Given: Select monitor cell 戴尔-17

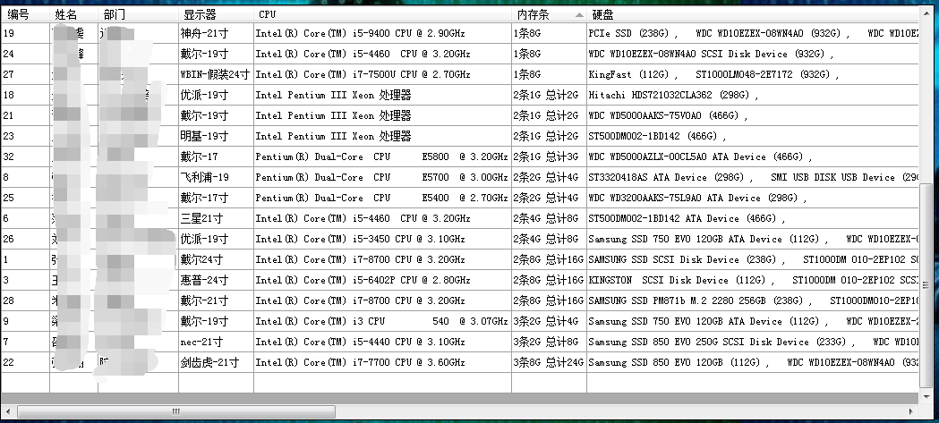Looking at the screenshot, I should (x=217, y=157).
